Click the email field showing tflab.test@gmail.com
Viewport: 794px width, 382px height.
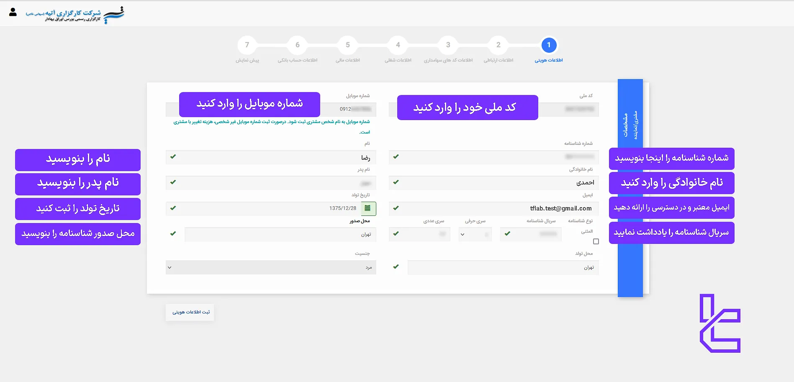tap(502, 208)
